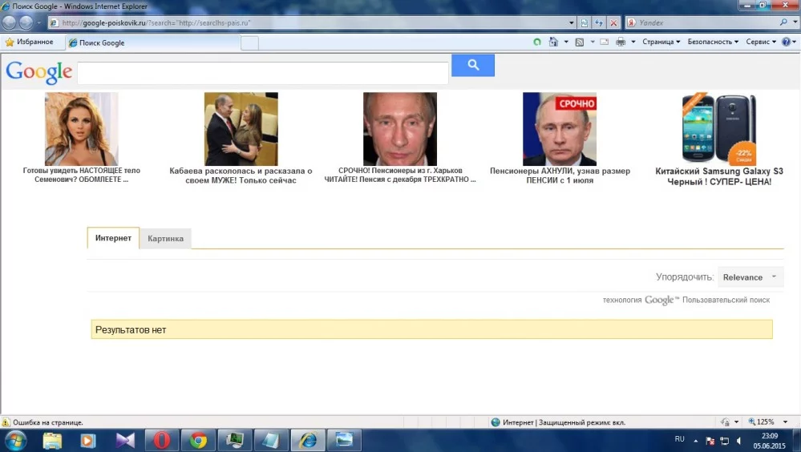Go back with the browser Back arrow
Viewport: 801px width, 452px height.
click(x=9, y=22)
